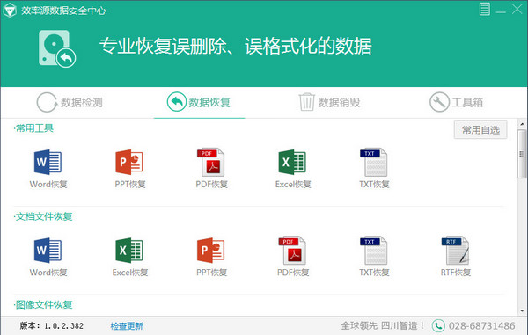Open PPT恢复 under 文档文件恢复
Screen dimensions: 528x335
[x=211, y=256]
